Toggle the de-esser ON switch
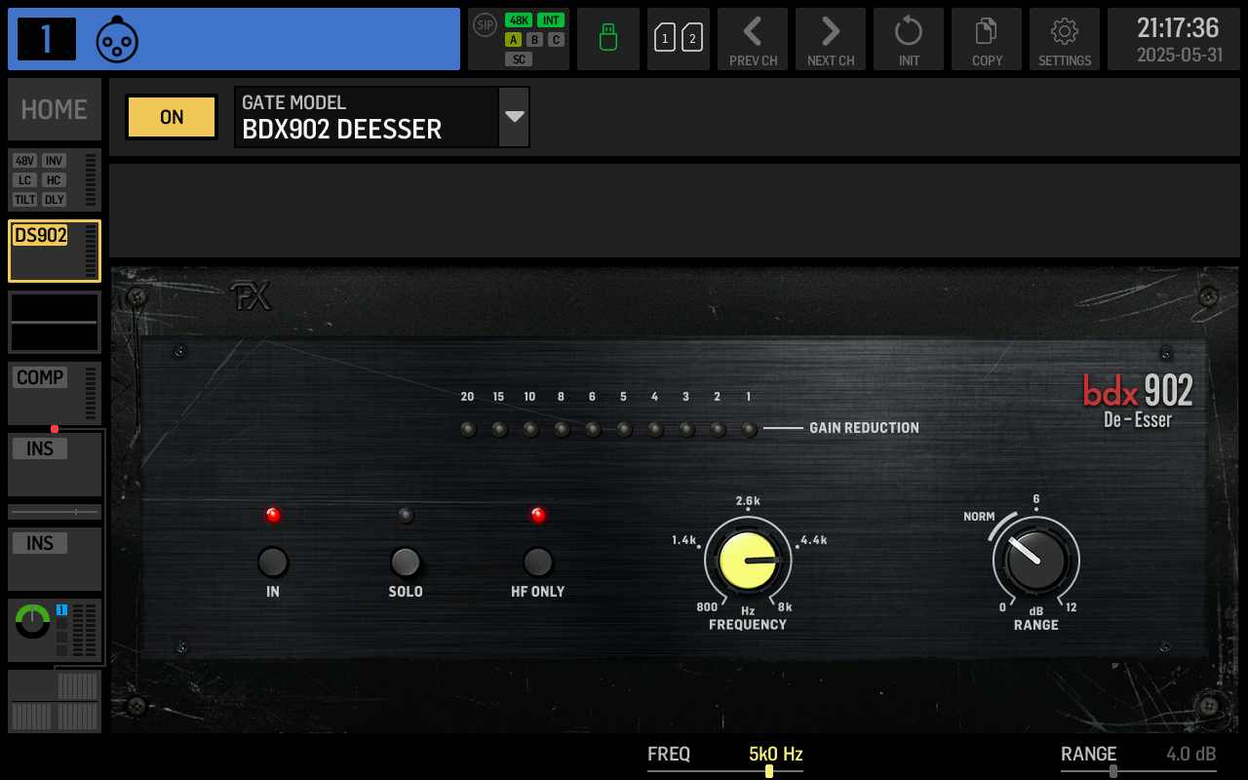Screen dimensions: 1248x780 tap(171, 116)
